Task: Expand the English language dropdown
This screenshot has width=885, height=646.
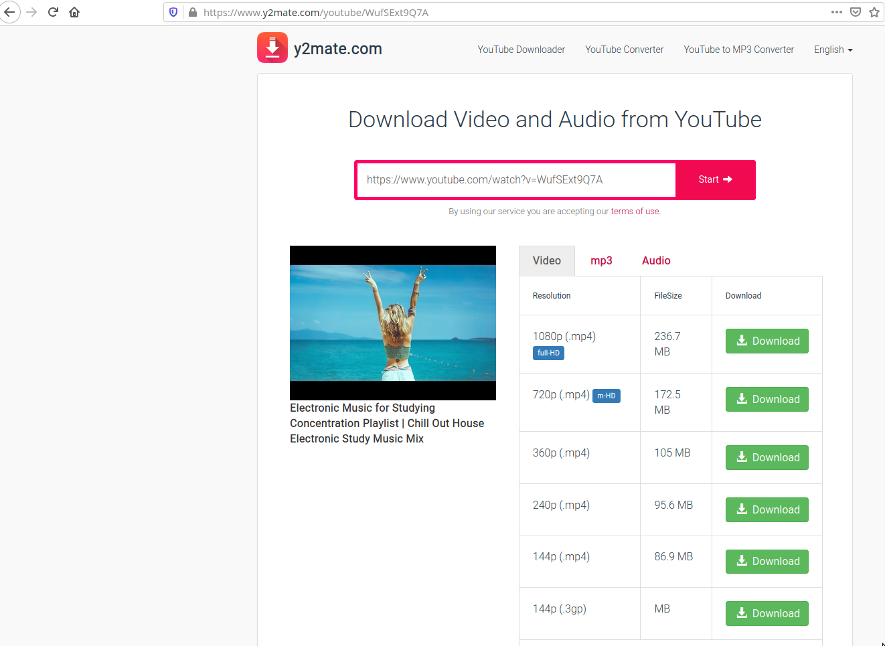Action: [833, 50]
